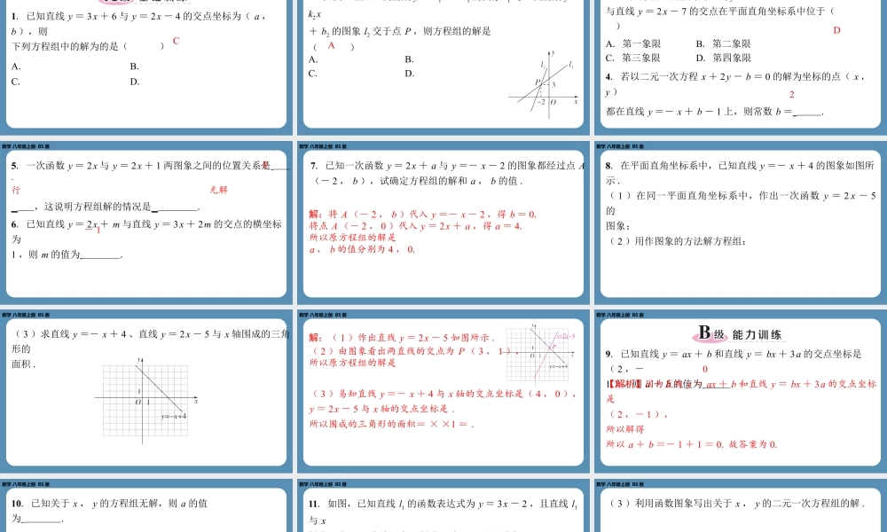Screen dimensions: 887x532
Task: Click the red 0 answer in question 9
Action: 706,369
